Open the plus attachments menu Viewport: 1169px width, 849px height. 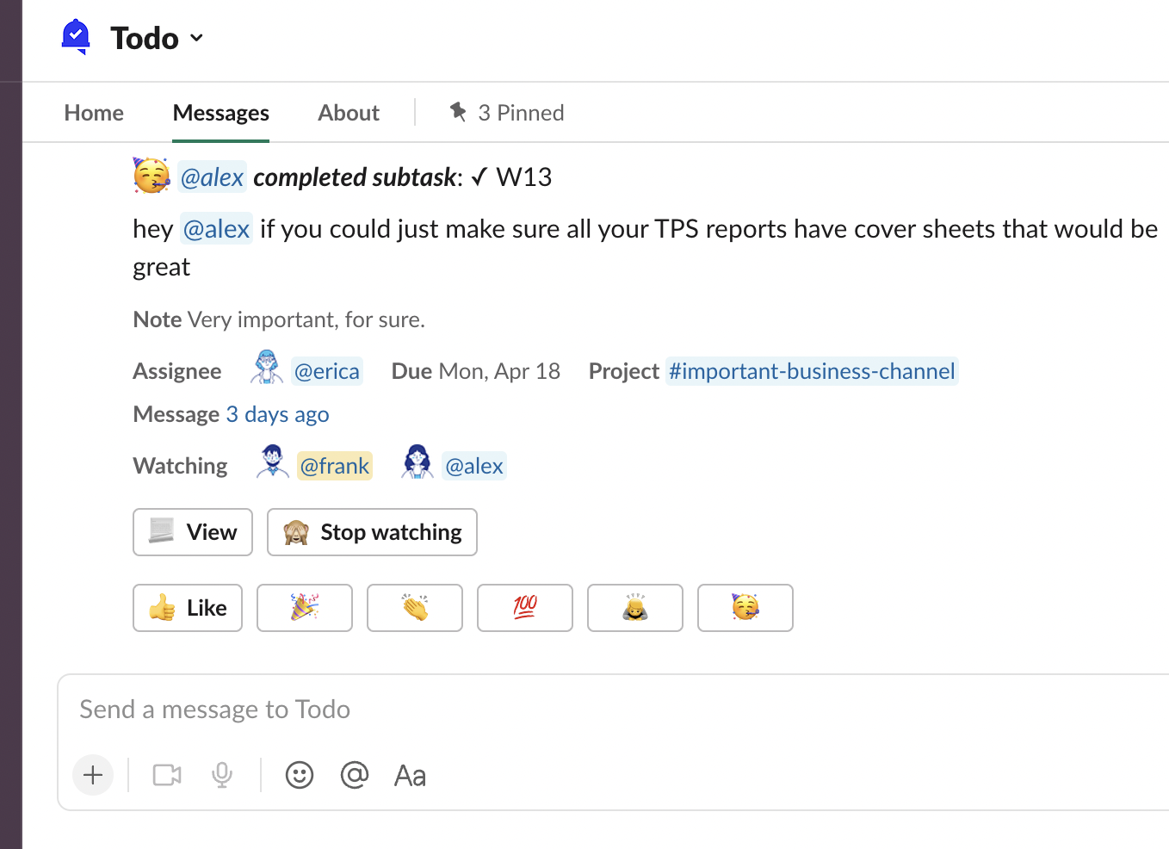pyautogui.click(x=93, y=775)
